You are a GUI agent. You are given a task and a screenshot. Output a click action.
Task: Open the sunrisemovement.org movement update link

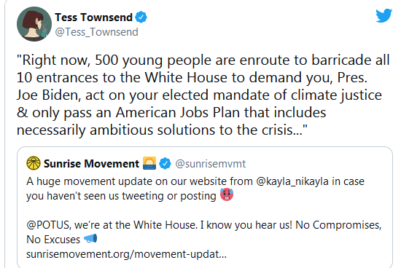[x=126, y=254]
